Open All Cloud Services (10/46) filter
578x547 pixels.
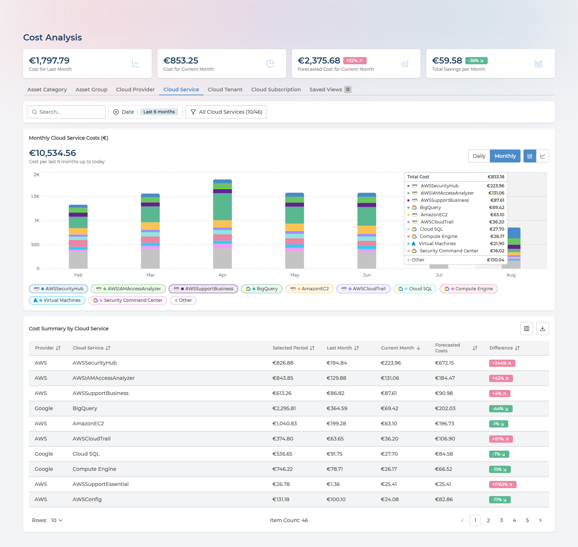[x=227, y=112]
